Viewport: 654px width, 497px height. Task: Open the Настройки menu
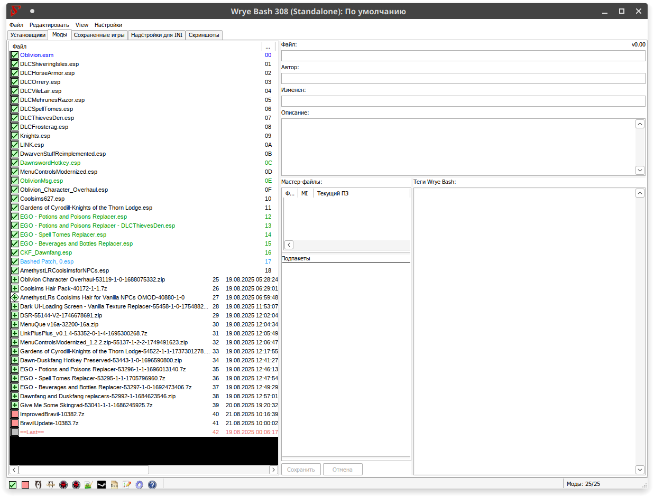108,25
